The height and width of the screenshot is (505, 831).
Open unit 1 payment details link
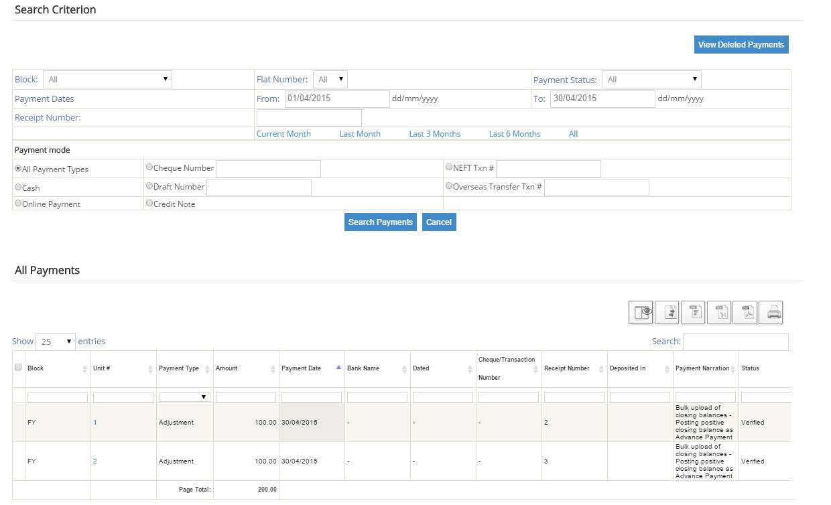pyautogui.click(x=94, y=423)
